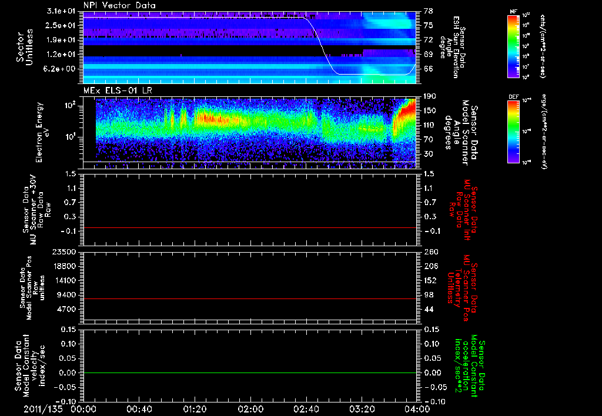Click the 'Model Scanner Pos Raw unitless' label

(33, 288)
